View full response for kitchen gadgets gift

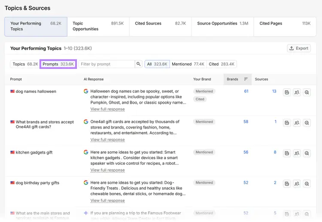(108, 170)
